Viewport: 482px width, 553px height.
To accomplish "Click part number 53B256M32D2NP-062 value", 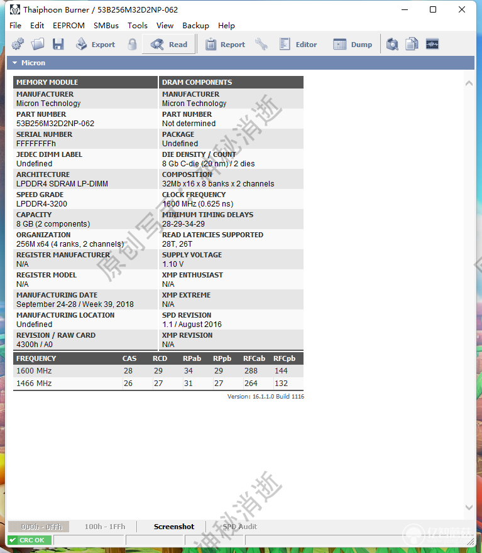I will click(x=55, y=124).
